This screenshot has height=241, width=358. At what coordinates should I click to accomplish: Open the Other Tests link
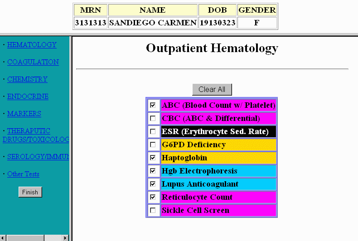point(23,174)
